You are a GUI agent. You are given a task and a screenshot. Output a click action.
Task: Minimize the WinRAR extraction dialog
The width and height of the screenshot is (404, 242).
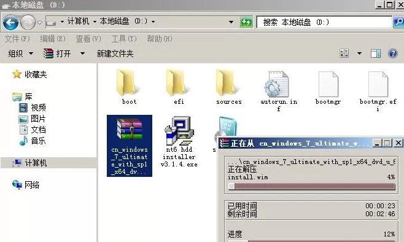point(377,143)
